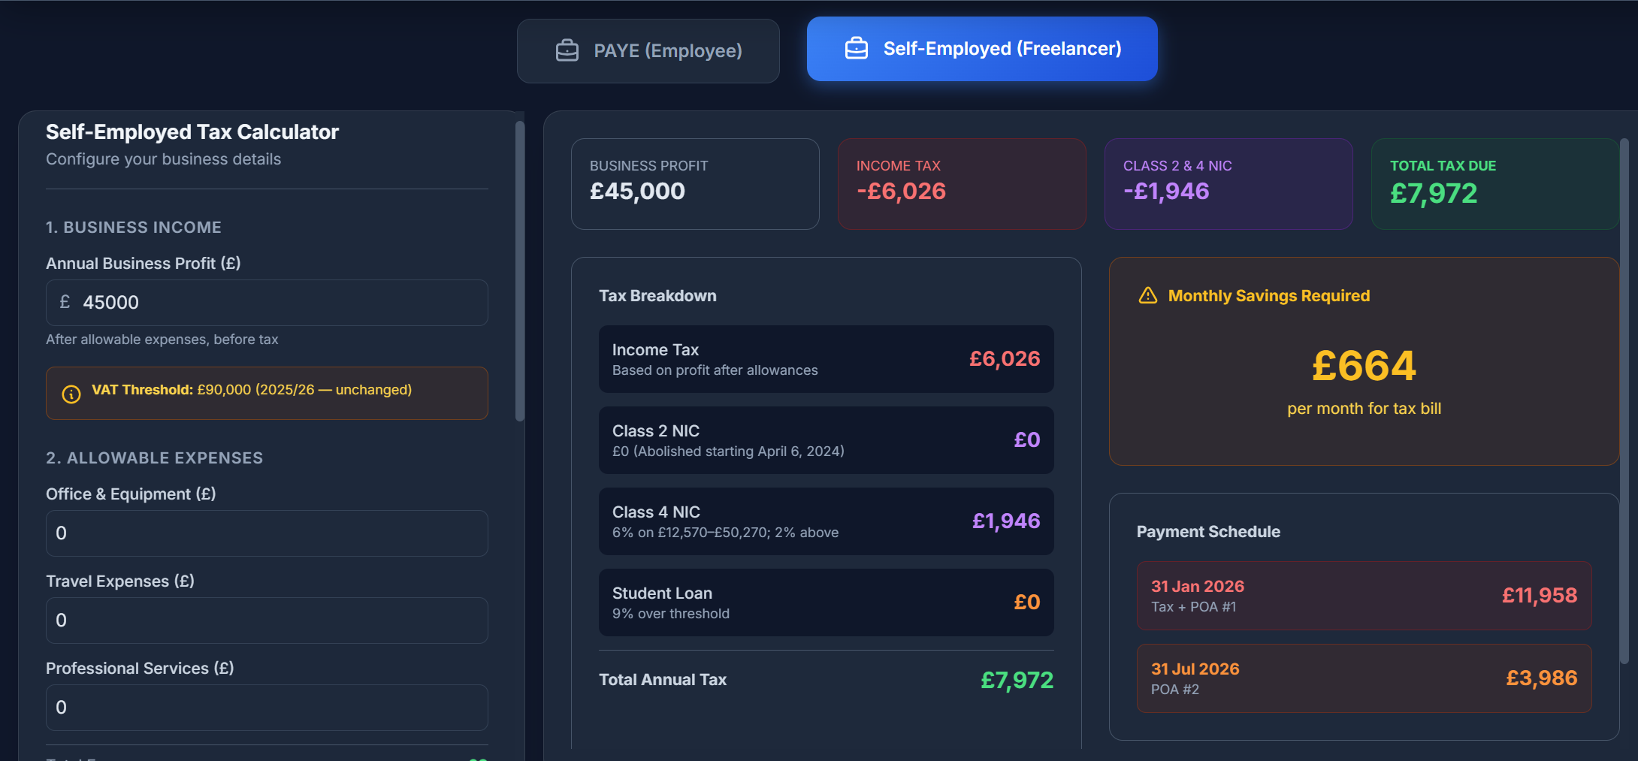1638x761 pixels.
Task: Select the pound symbol in the profit field
Action: pos(65,302)
